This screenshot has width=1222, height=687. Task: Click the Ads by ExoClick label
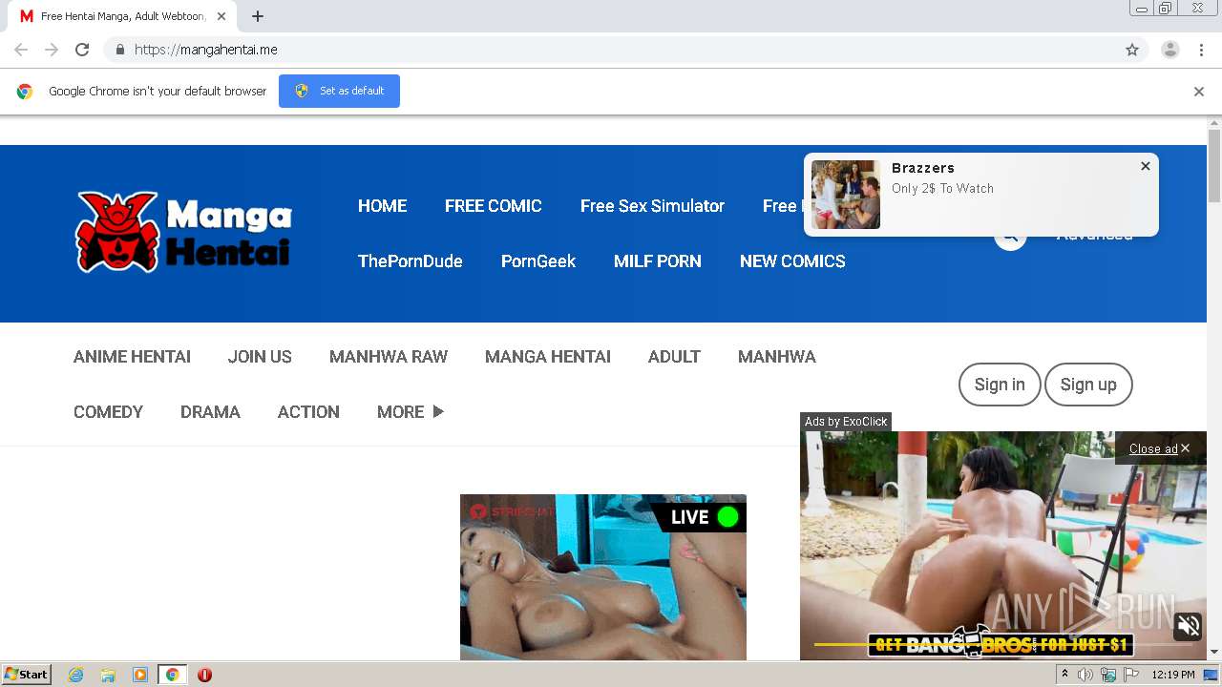tap(846, 422)
